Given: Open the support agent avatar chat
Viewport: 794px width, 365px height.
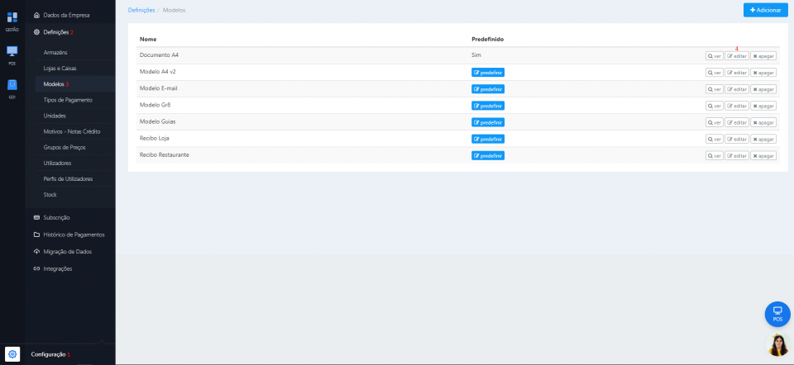Looking at the screenshot, I should 777,345.
